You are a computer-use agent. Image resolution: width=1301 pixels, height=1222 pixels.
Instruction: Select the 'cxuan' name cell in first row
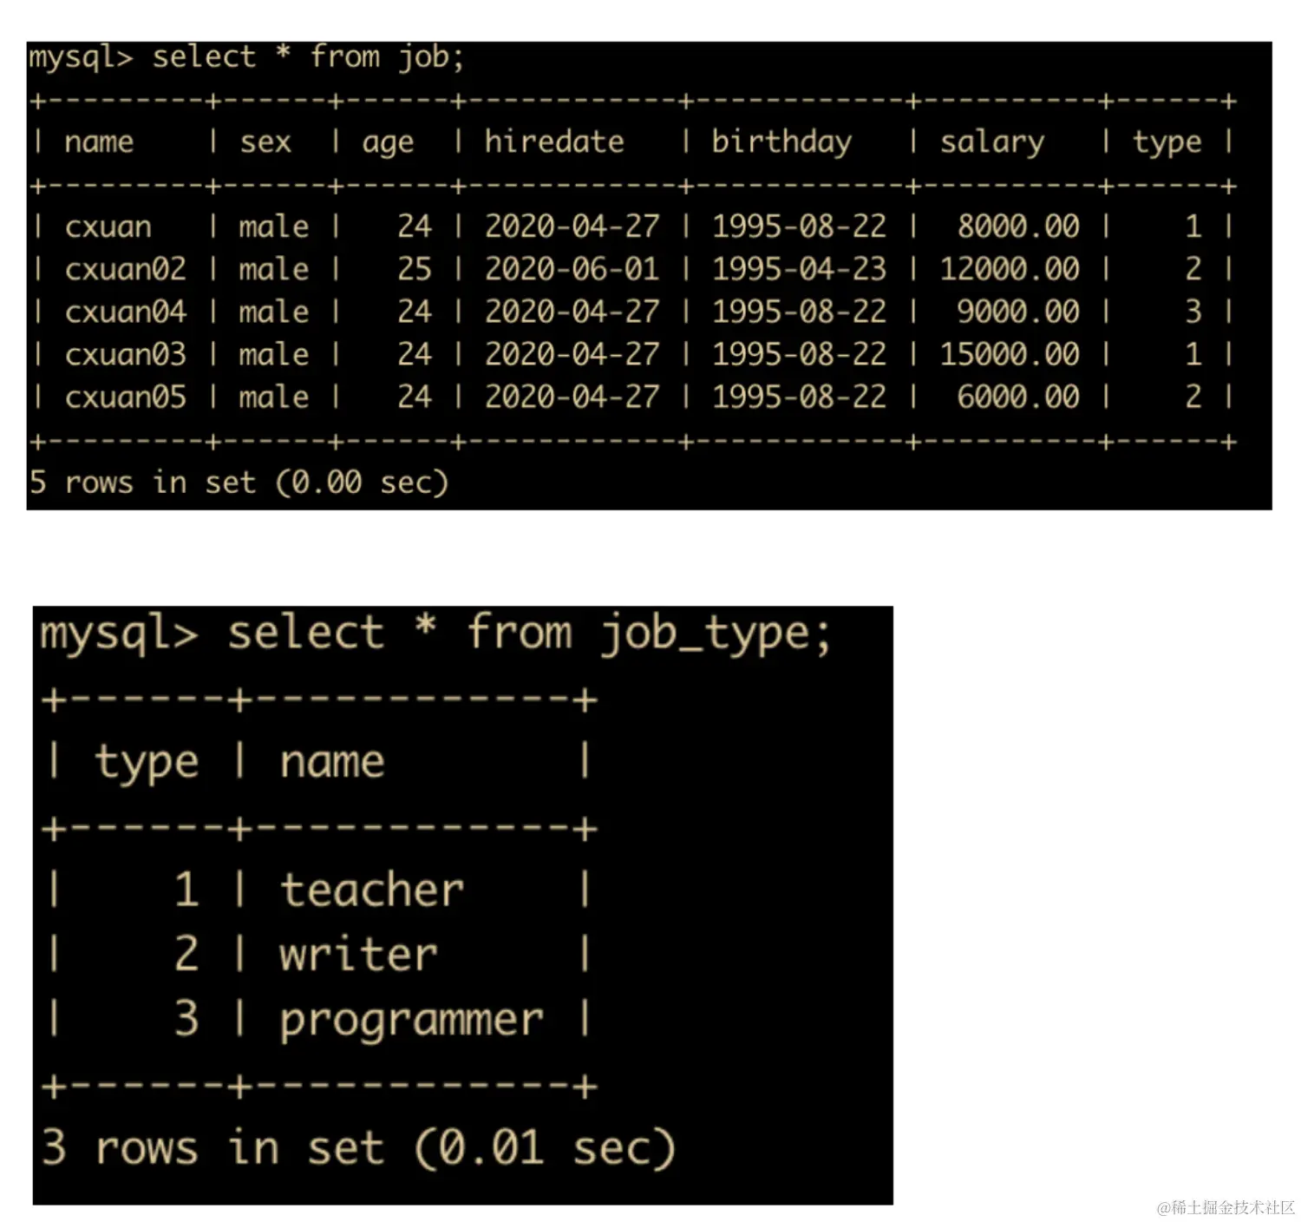pos(108,227)
